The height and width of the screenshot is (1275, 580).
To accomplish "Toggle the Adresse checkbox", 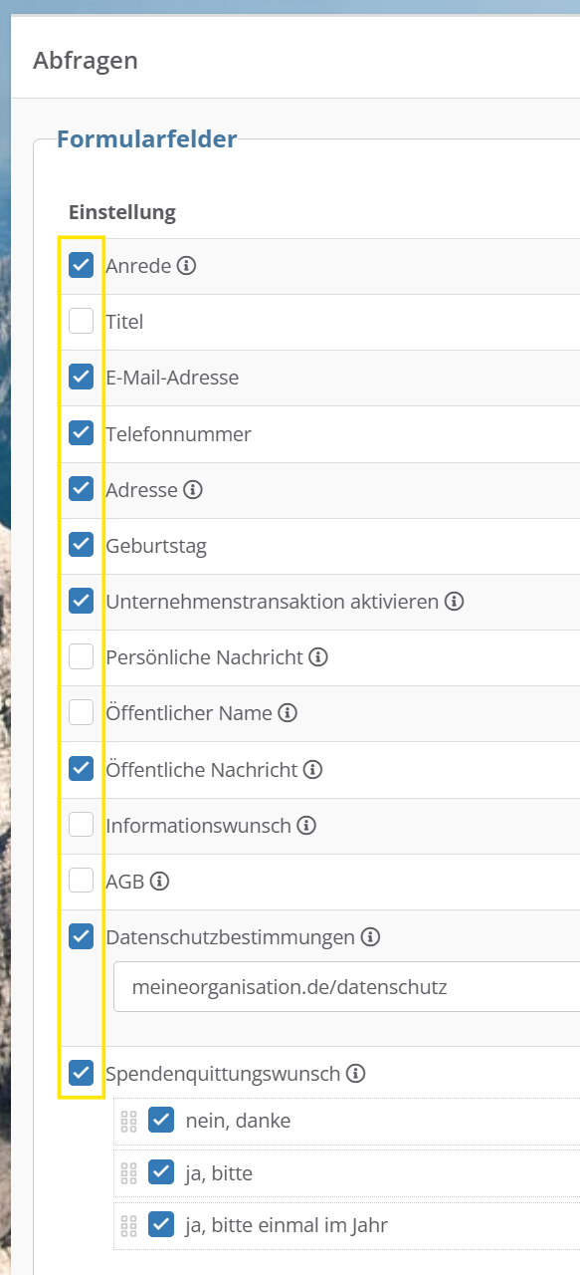I will [x=82, y=490].
